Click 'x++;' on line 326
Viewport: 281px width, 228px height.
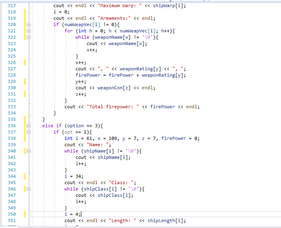[x=81, y=62]
